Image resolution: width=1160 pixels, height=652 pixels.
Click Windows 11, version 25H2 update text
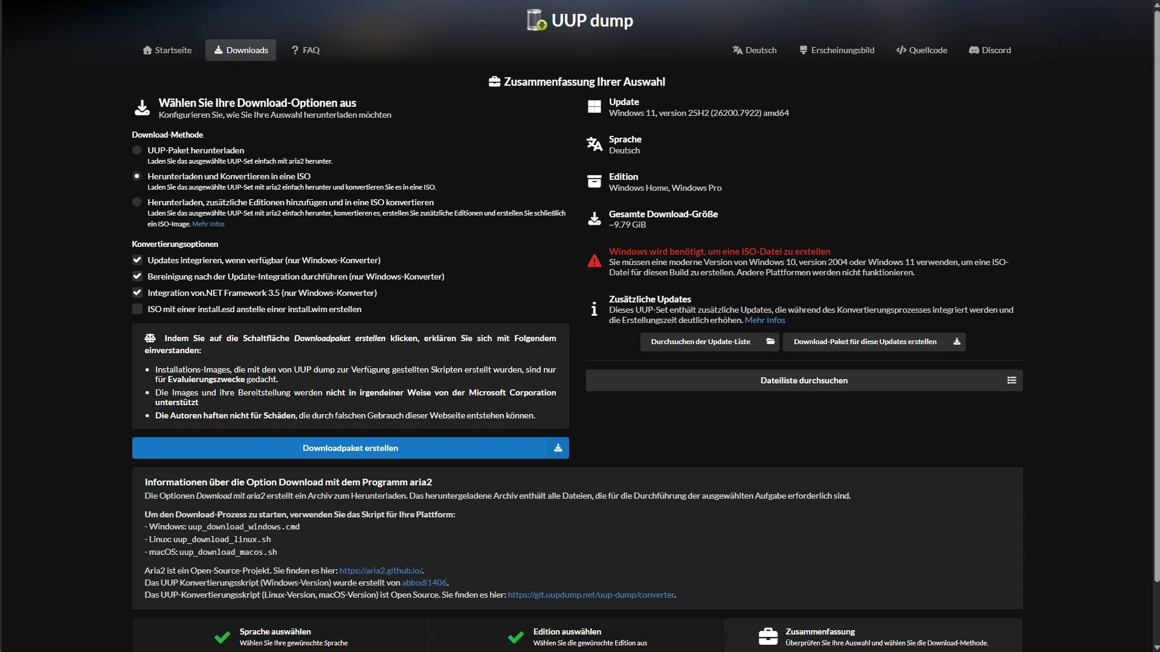tap(699, 113)
